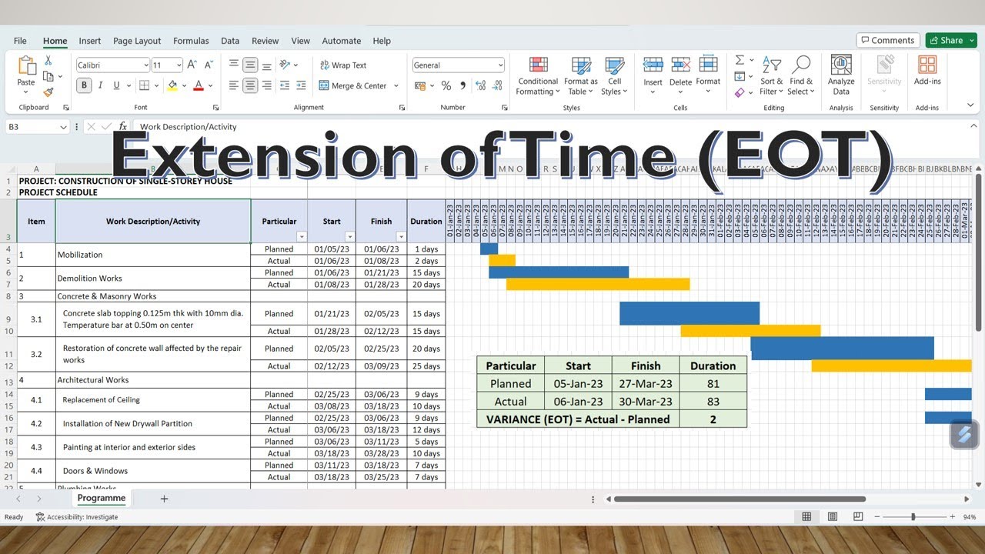Add a new sheet with plus icon

click(164, 499)
